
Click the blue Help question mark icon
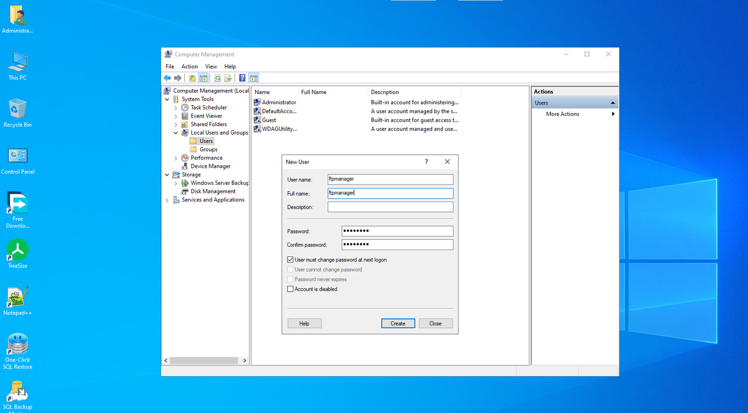pos(242,78)
